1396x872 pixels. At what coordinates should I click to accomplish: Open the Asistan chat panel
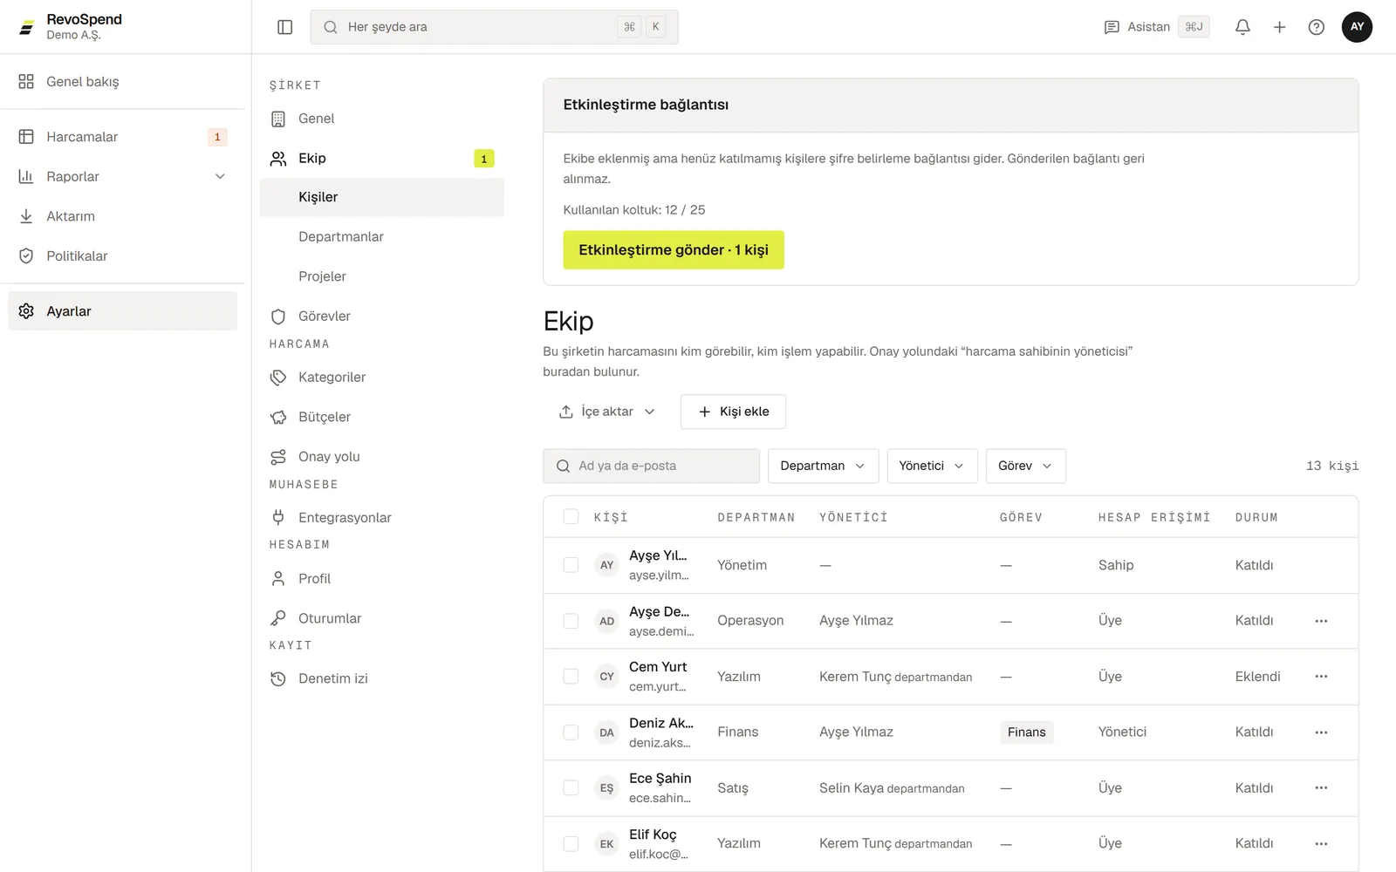pos(1156,27)
